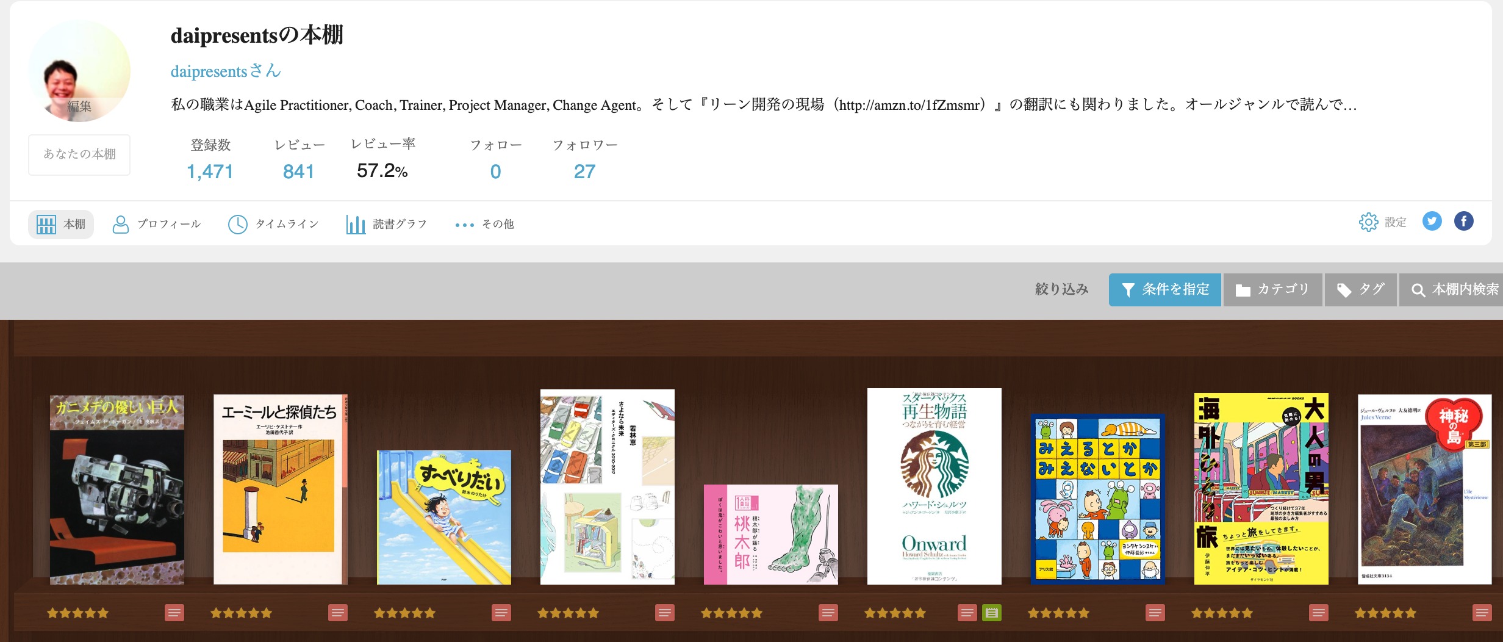Open review icon under ガニメデの優しい巨人
The height and width of the screenshot is (642, 1503).
pos(174,613)
